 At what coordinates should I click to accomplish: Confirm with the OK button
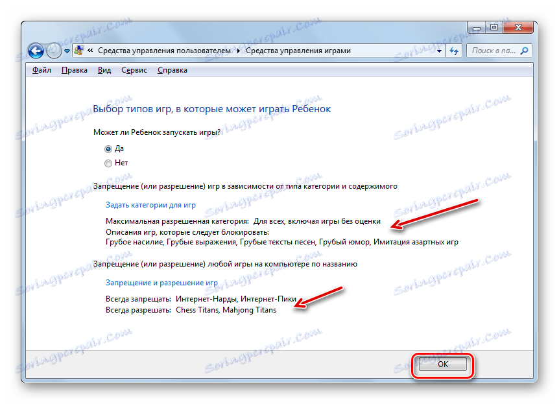442,364
